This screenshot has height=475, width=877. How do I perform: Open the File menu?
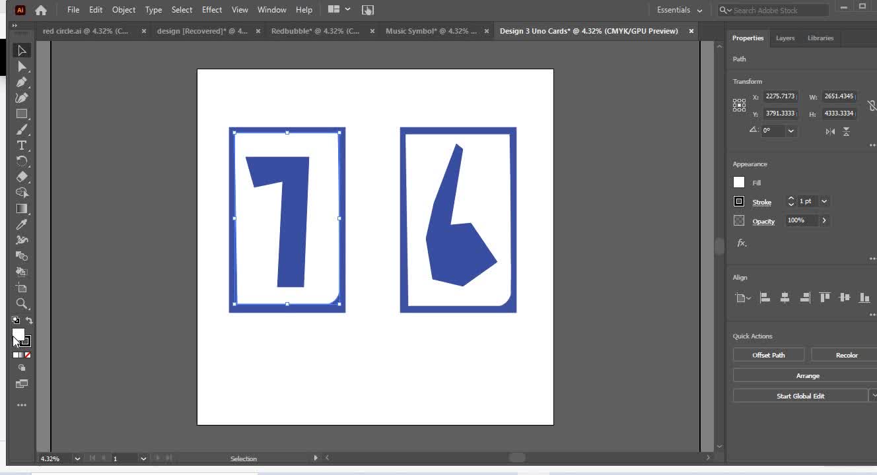point(73,10)
